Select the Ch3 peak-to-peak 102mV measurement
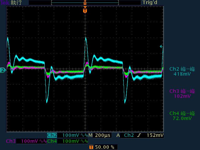This screenshot has height=150, width=200. 182,93
